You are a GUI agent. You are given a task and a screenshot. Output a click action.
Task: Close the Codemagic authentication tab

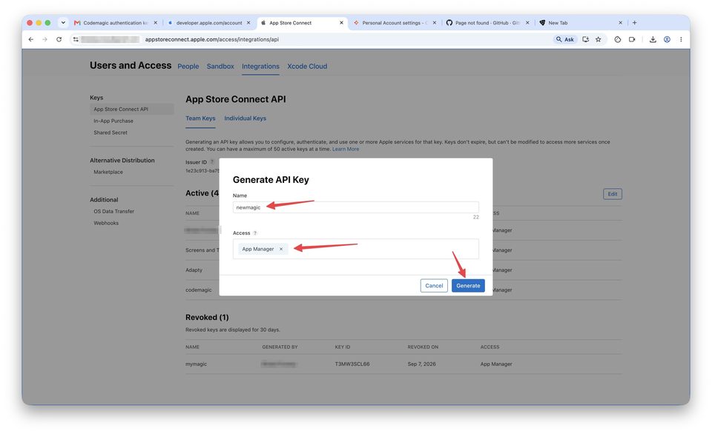pyautogui.click(x=155, y=23)
